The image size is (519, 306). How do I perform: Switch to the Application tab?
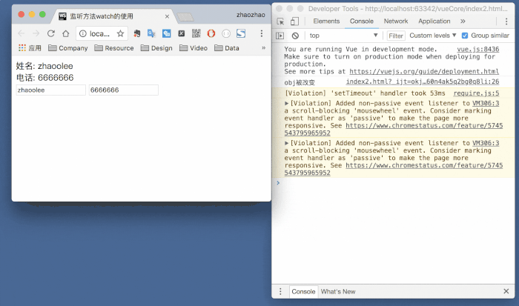(434, 21)
